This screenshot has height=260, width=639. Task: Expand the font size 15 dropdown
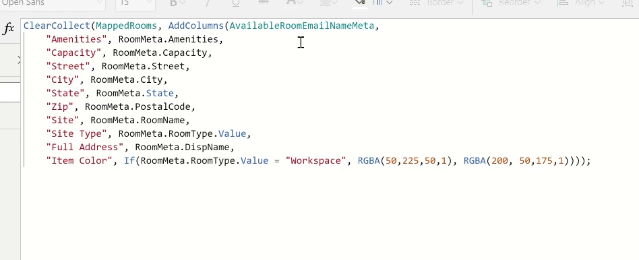click(150, 3)
